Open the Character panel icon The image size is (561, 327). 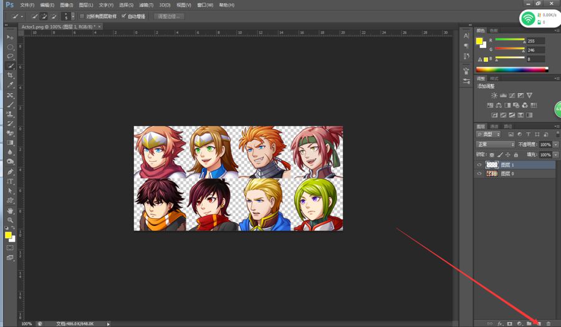466,36
